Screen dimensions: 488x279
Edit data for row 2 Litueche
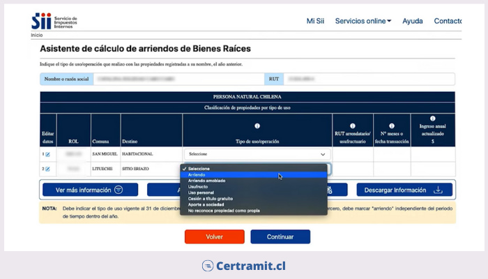click(47, 169)
